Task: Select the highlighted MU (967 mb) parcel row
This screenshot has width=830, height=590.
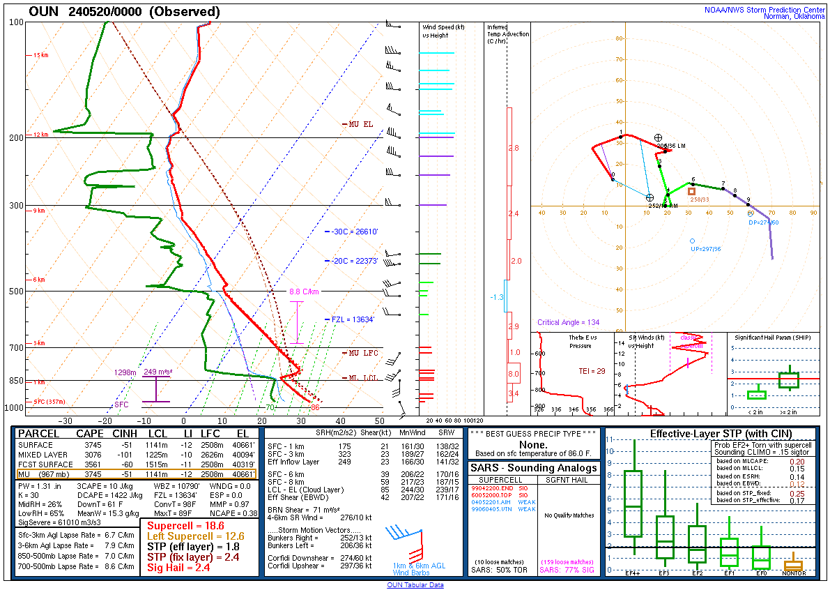Action: (x=136, y=474)
